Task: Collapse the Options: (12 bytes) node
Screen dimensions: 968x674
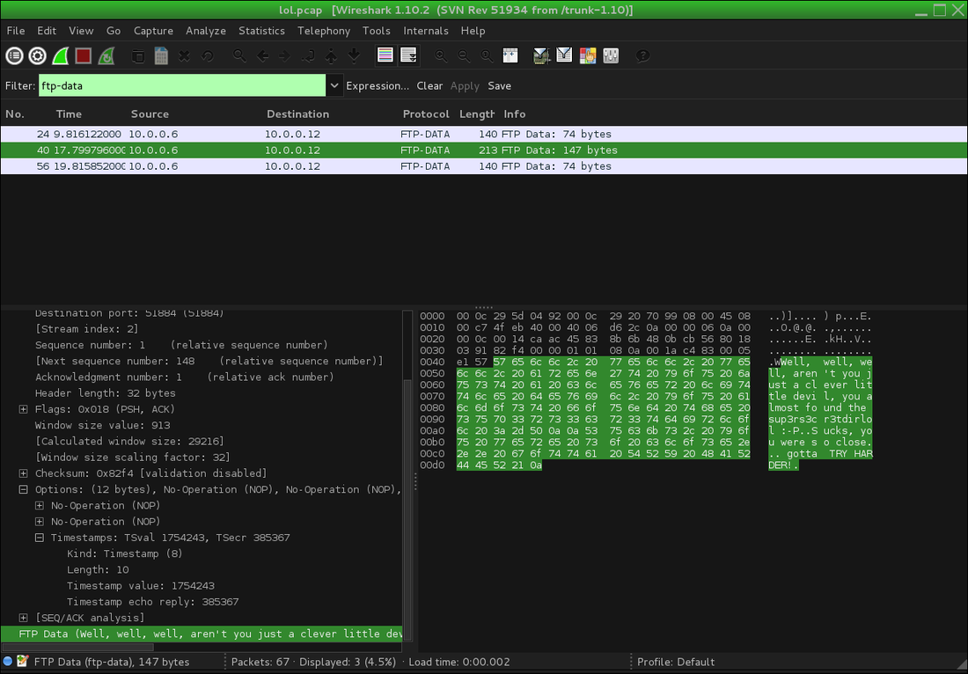Action: click(24, 489)
